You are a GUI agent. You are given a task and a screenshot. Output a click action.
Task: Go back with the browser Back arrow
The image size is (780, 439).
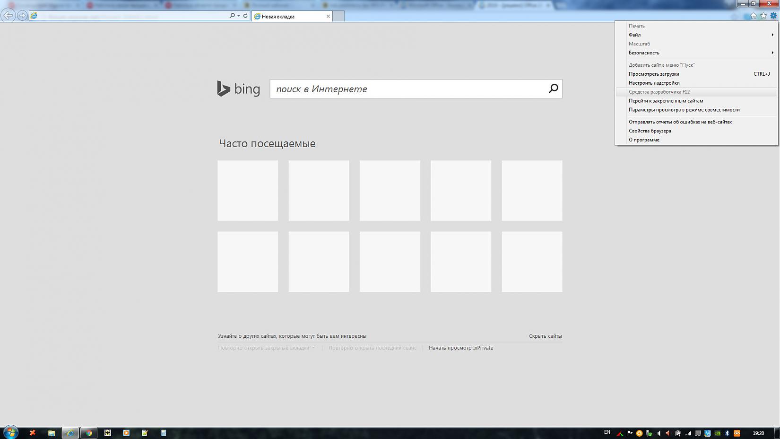click(8, 16)
